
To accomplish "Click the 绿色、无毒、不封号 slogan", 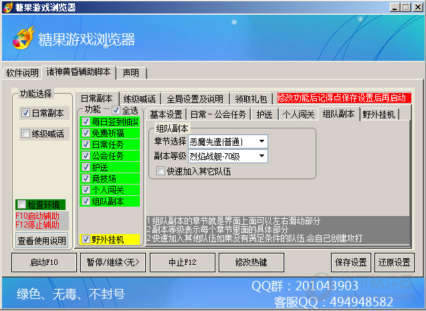I will (x=71, y=294).
